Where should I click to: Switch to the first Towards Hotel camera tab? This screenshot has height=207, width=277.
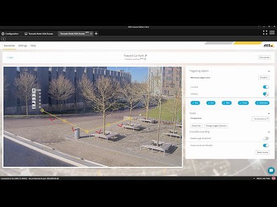pyautogui.click(x=39, y=34)
